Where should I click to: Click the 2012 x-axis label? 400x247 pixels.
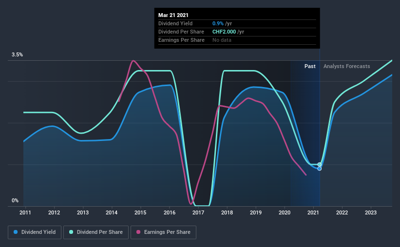[x=54, y=212]
